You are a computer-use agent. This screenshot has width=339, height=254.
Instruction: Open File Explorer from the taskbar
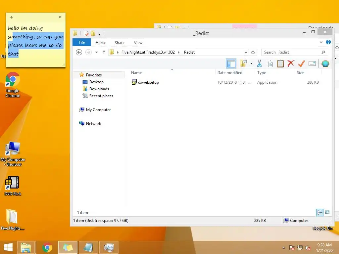click(x=26, y=247)
